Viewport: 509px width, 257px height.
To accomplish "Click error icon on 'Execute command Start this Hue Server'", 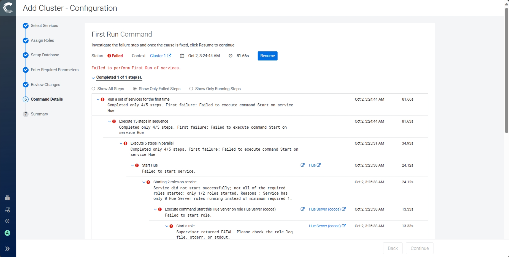I will pos(160,209).
